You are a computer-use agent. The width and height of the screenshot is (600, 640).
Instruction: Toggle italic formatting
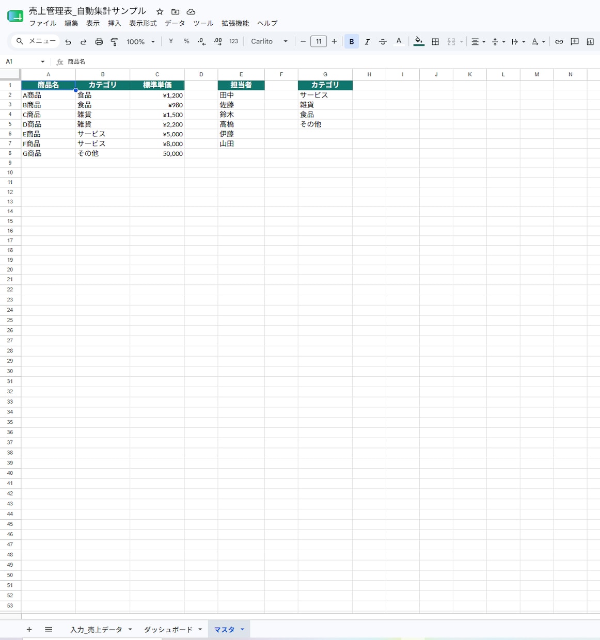click(x=367, y=41)
